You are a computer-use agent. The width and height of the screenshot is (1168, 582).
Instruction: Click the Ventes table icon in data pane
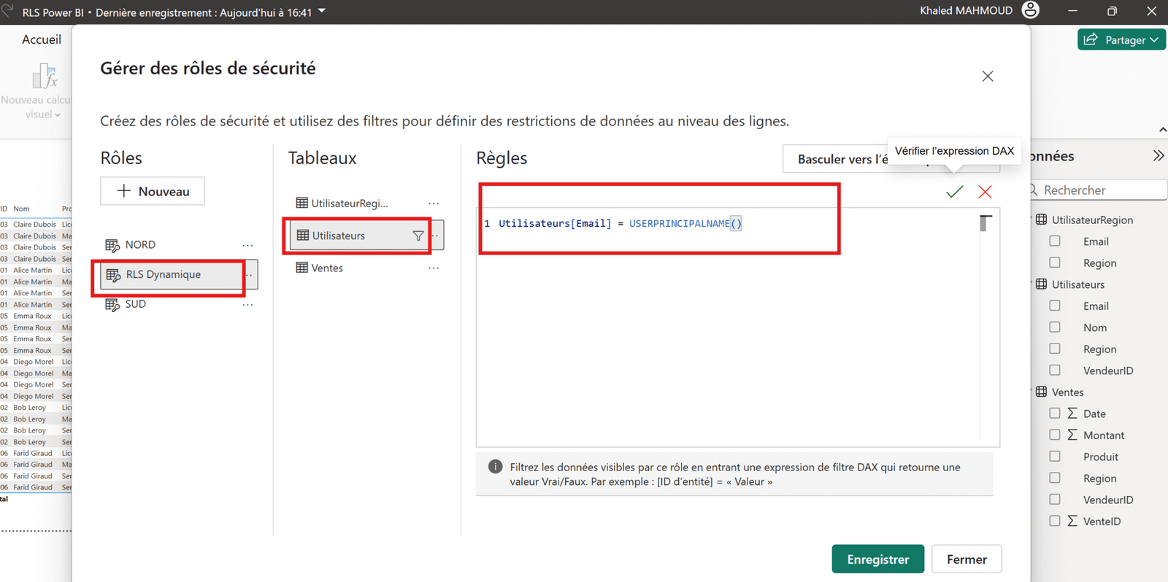coord(1042,392)
